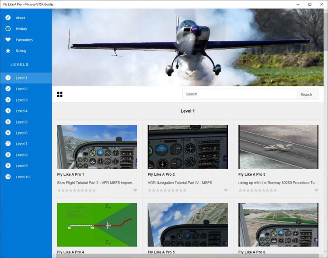The width and height of the screenshot is (328, 258).
Task: Click the horizontal scrollbar at the bottom
Action: [188, 256]
